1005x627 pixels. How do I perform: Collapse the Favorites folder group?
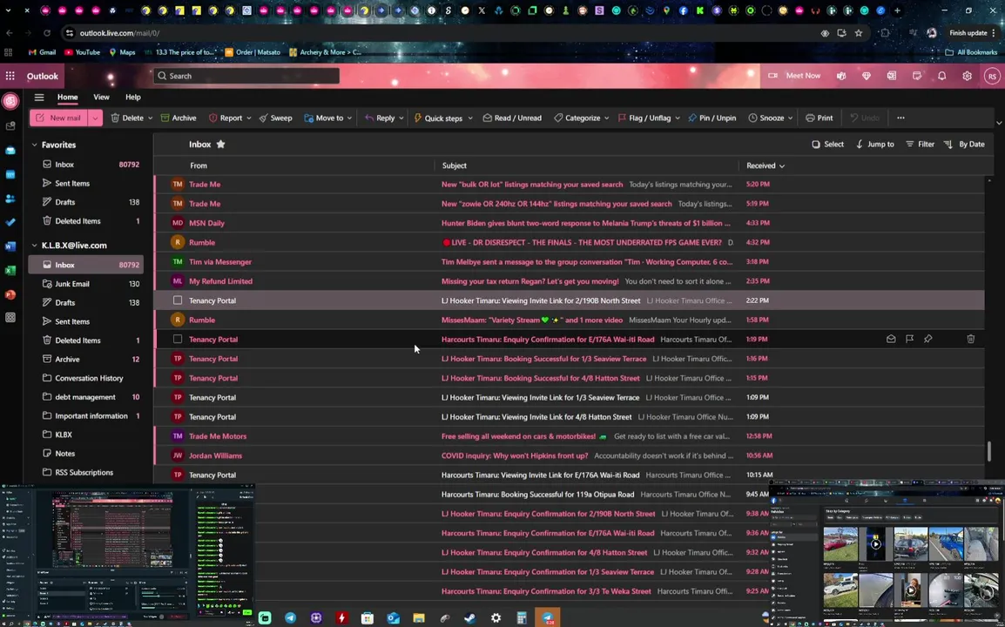(35, 145)
